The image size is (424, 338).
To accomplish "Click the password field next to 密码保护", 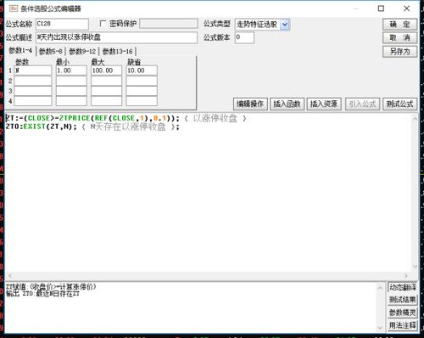I will coord(169,24).
